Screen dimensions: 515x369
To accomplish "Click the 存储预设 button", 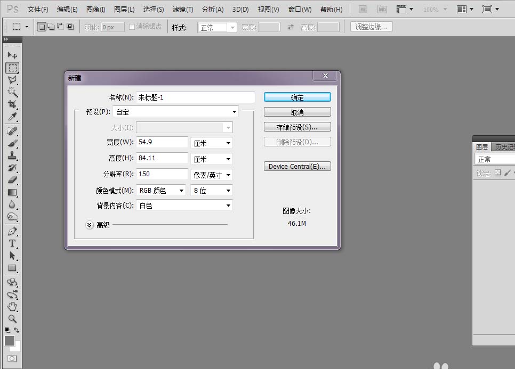I will point(297,127).
